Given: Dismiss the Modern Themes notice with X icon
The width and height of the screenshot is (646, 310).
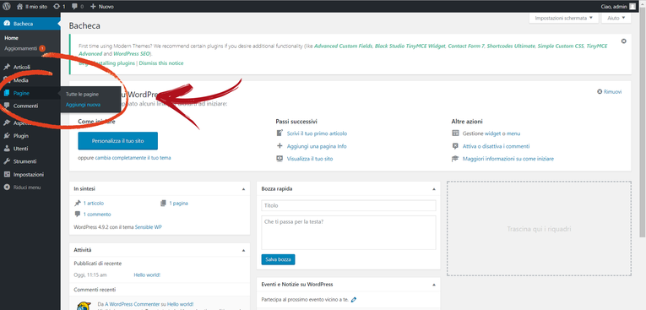Looking at the screenshot, I should click(623, 41).
